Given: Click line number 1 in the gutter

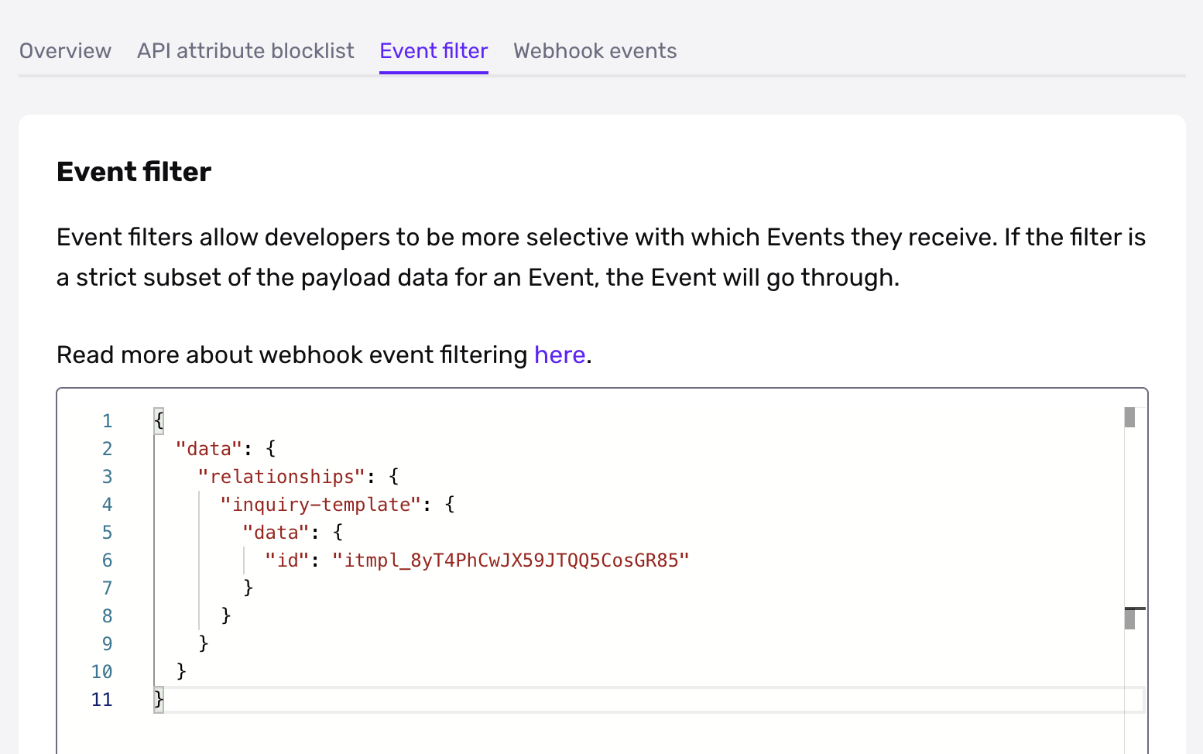Looking at the screenshot, I should point(107,420).
